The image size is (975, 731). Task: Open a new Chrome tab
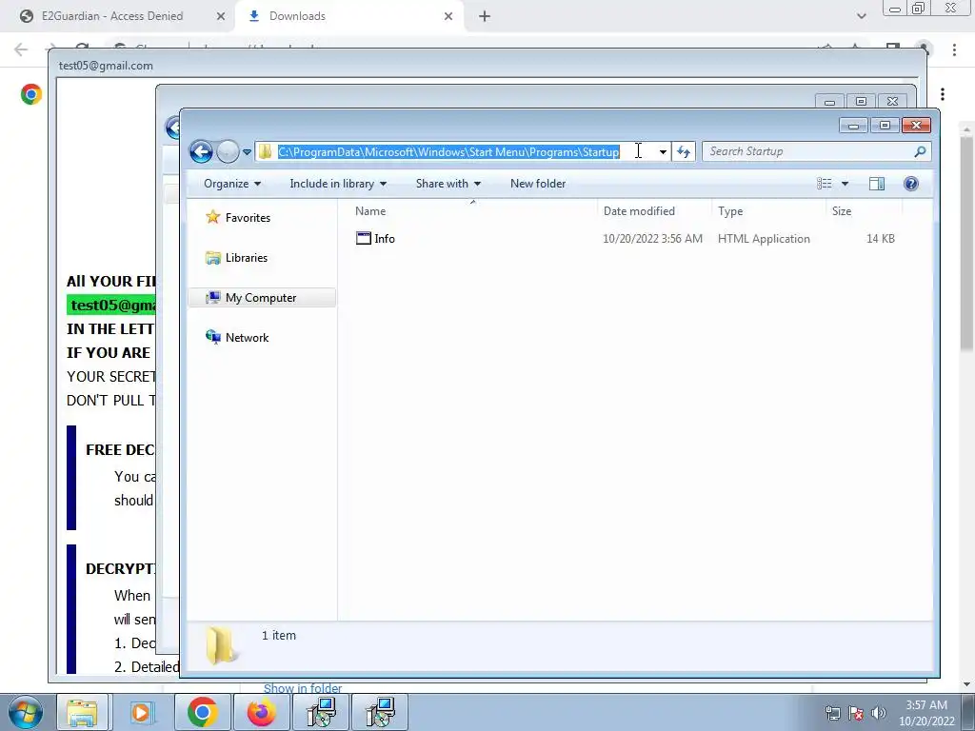pyautogui.click(x=485, y=17)
